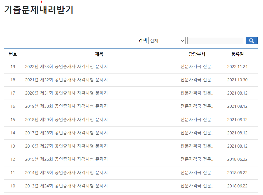Click the 2021.08.12 date in row 17
The image size is (263, 195).
click(x=237, y=93)
